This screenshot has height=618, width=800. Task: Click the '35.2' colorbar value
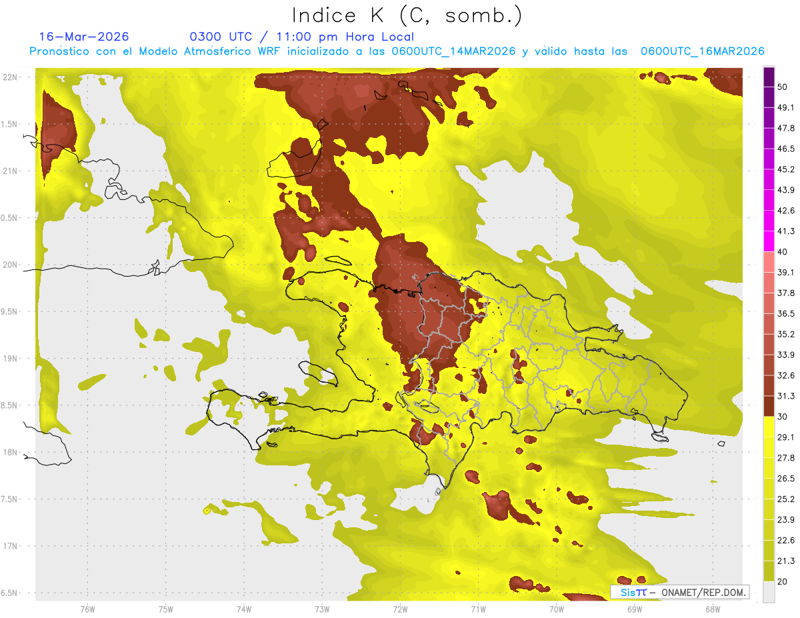tap(786, 334)
